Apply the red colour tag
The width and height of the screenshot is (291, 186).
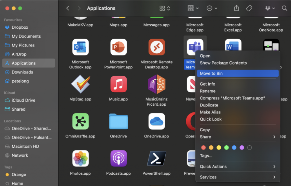204,148
